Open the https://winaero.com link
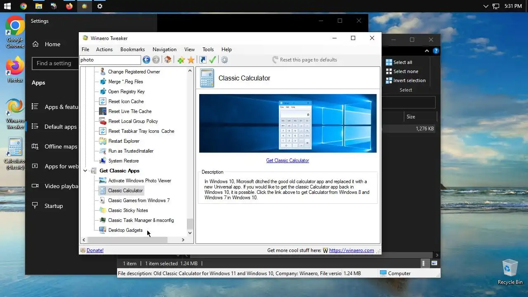Viewport: 528px width, 297px height. point(351,250)
